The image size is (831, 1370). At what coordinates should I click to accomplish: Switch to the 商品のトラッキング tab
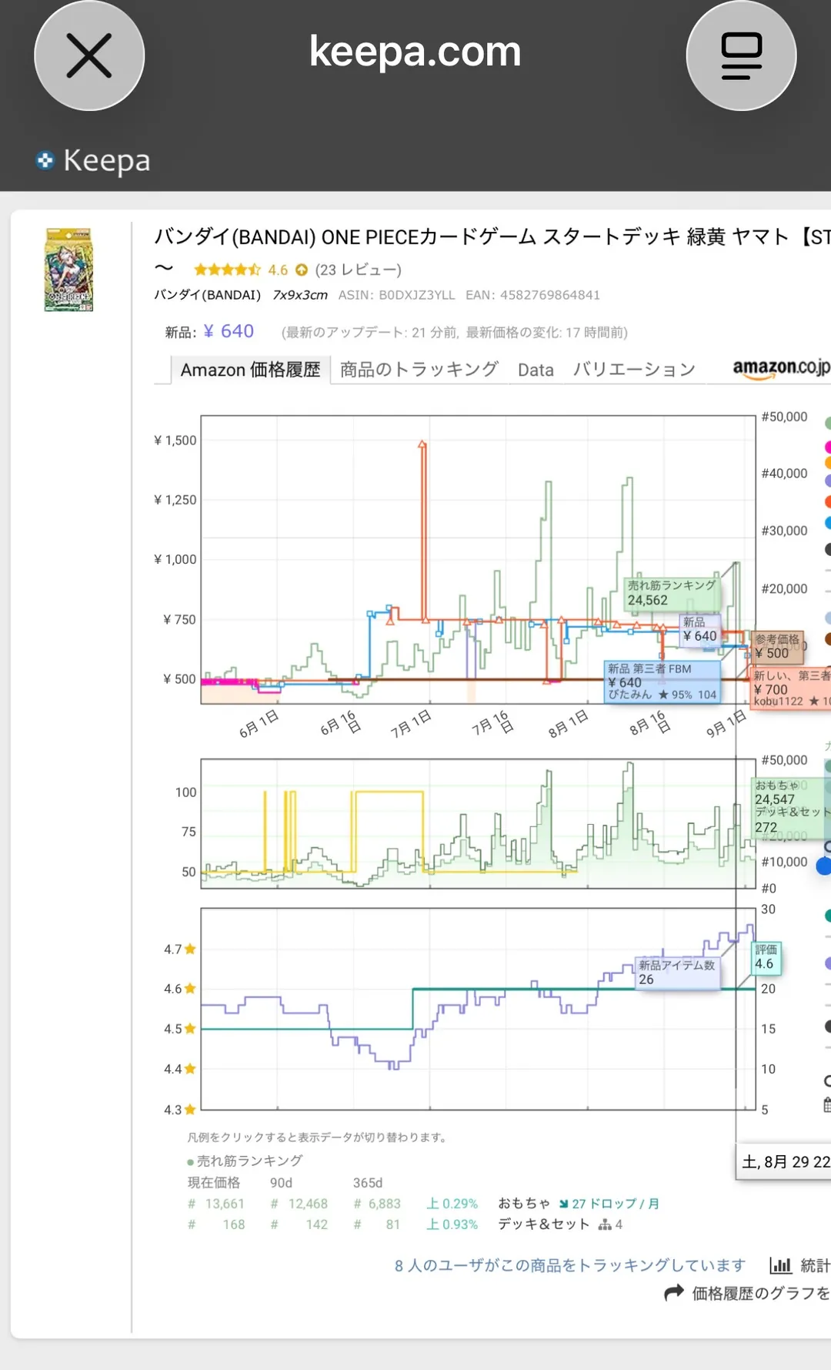pyautogui.click(x=419, y=370)
